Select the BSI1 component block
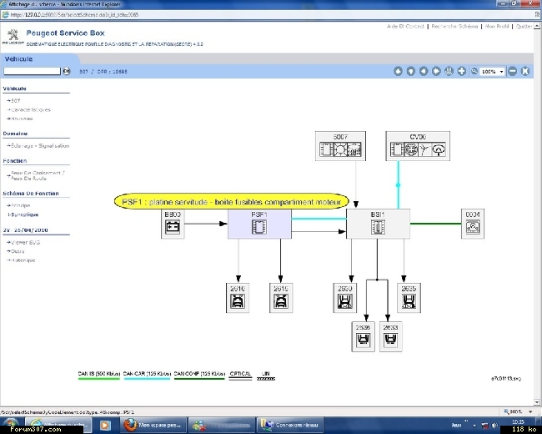The width and height of the screenshot is (542, 434). click(x=378, y=224)
